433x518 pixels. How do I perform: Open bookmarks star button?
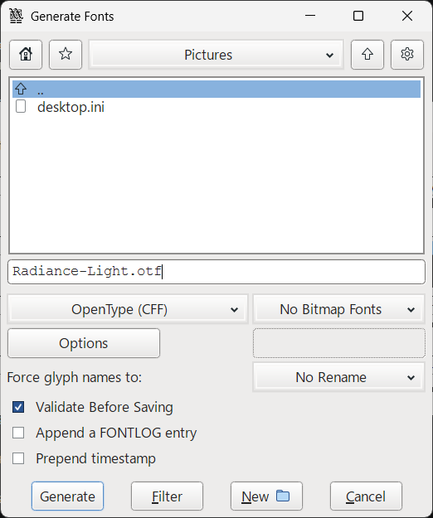click(66, 55)
